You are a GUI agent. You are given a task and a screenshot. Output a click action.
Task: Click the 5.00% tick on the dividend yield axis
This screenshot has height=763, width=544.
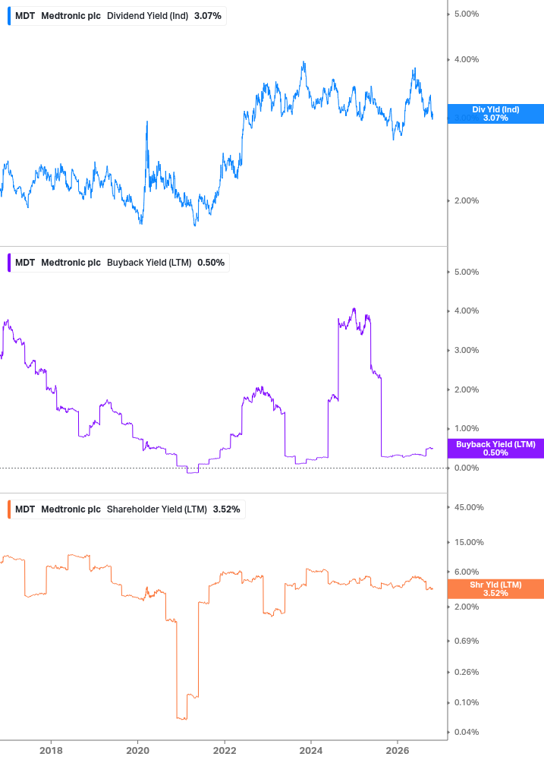(x=467, y=14)
